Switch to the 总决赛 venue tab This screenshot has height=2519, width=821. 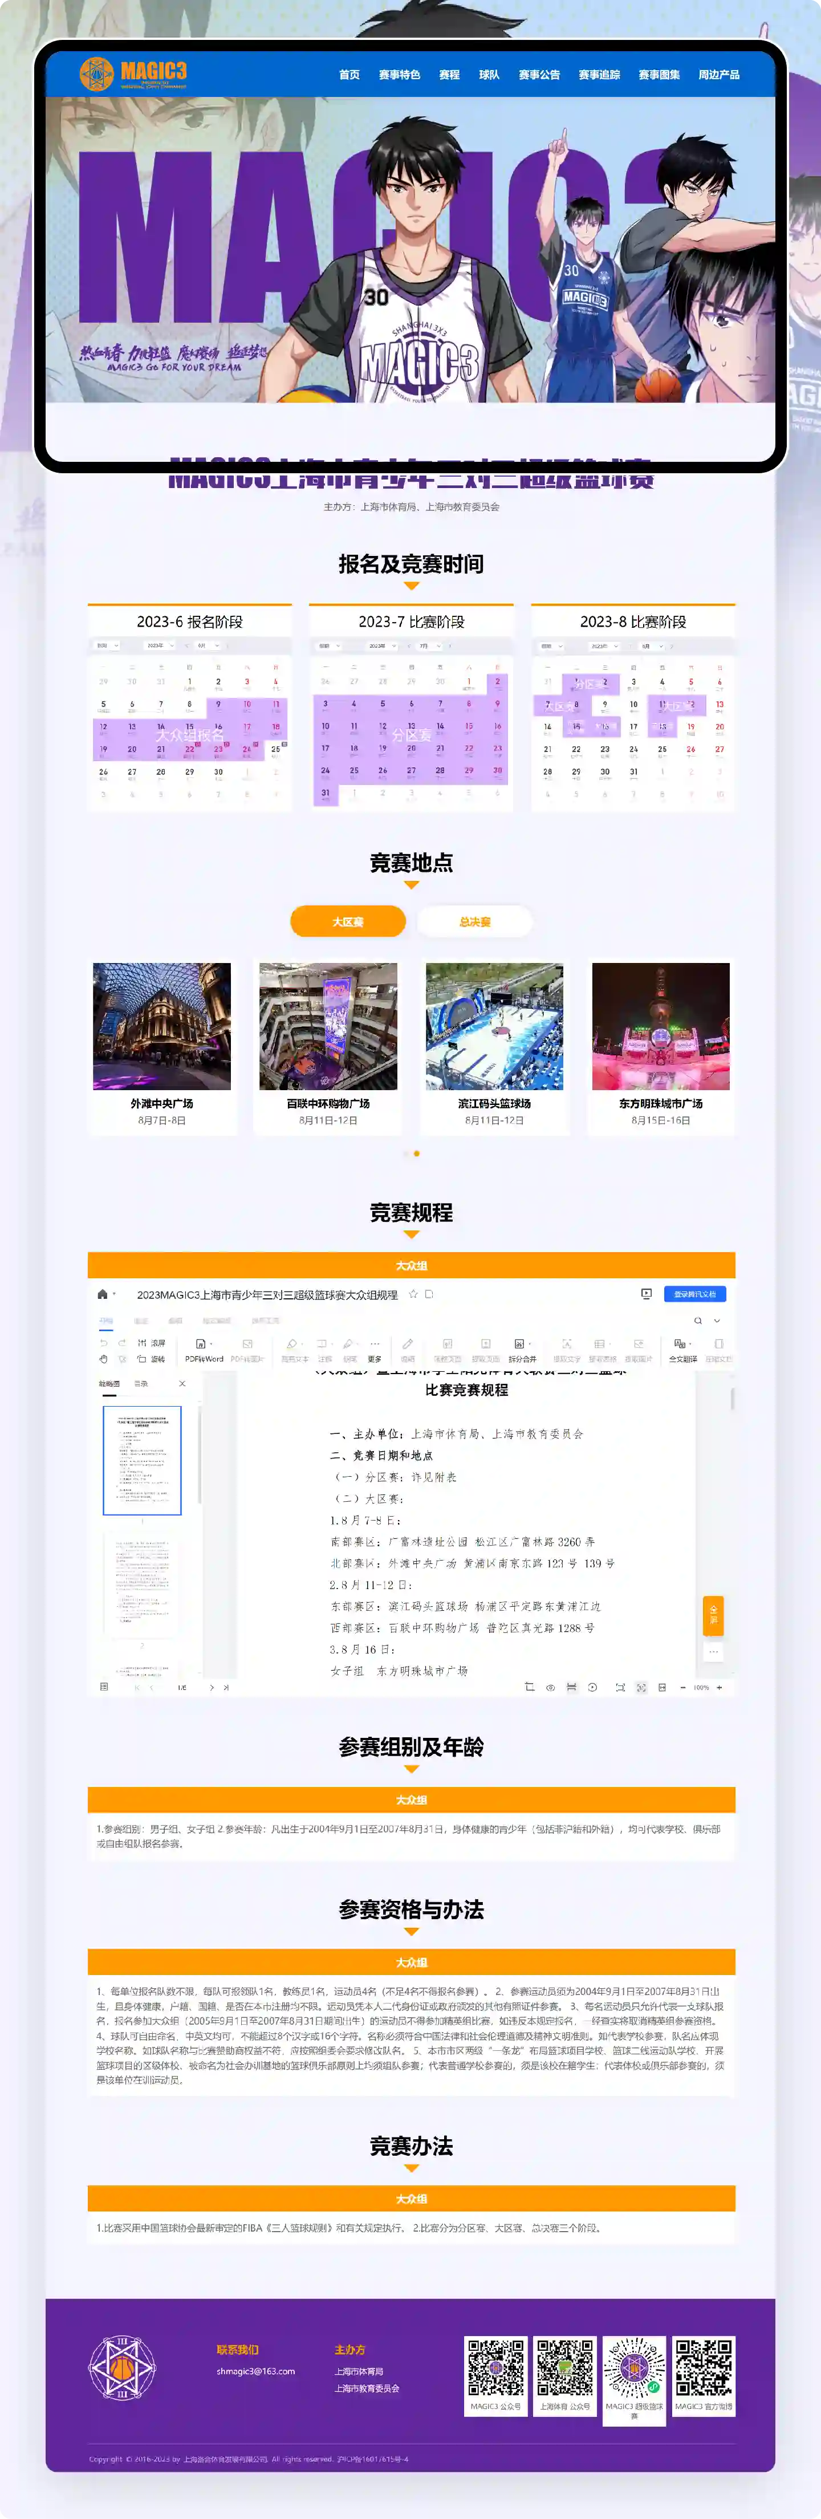point(475,921)
